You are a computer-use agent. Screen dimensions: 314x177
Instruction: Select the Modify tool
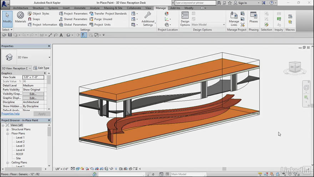[7, 19]
